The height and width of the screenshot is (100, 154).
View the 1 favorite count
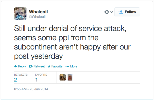36,80
